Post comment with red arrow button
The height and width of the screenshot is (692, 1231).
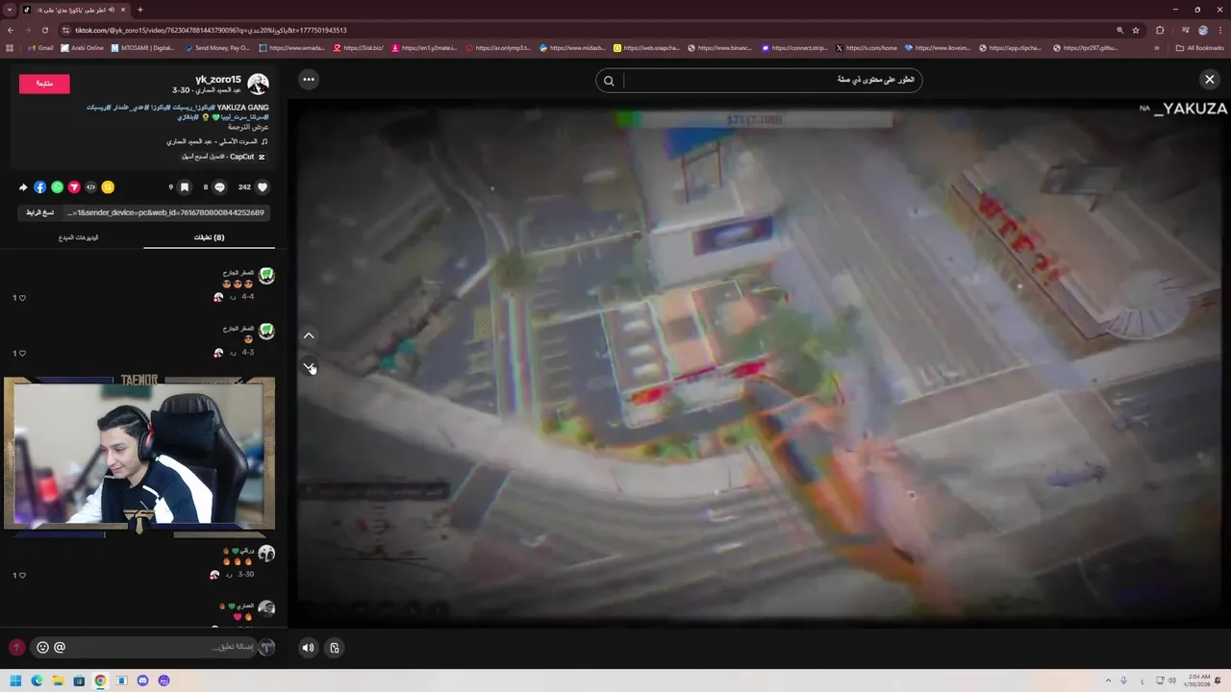click(x=16, y=648)
